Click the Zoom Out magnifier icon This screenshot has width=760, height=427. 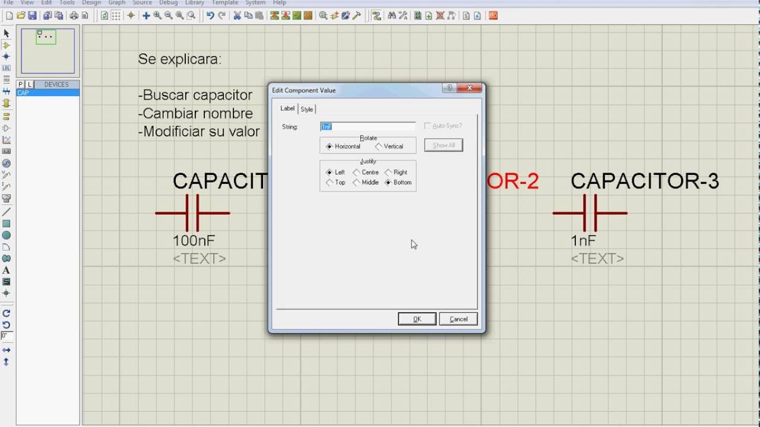169,15
